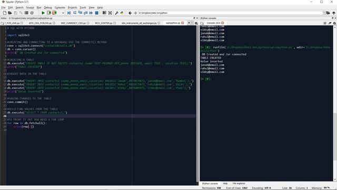Viewport: 337px width, 190px height.
Task: Select the Console 10/A tab
Action: 213,23
